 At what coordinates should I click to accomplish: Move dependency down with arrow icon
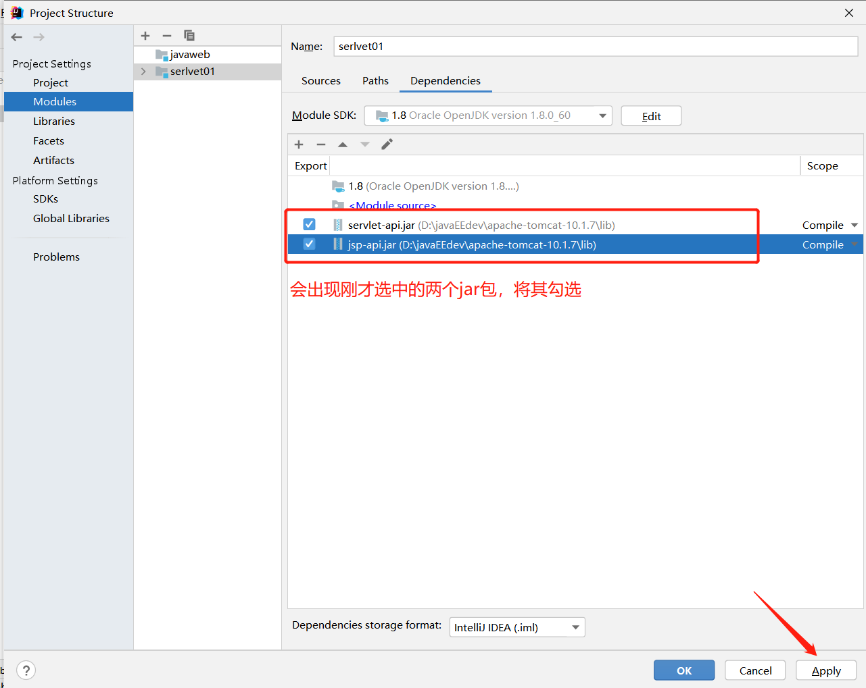pos(365,144)
